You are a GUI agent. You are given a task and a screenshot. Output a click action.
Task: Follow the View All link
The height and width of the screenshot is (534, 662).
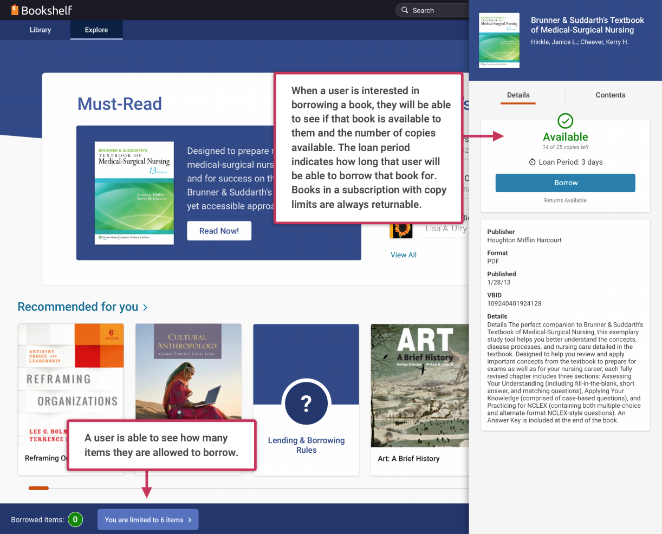(x=404, y=255)
